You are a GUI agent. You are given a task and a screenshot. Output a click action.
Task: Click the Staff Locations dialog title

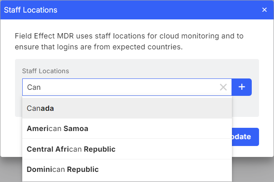pyautogui.click(x=31, y=10)
